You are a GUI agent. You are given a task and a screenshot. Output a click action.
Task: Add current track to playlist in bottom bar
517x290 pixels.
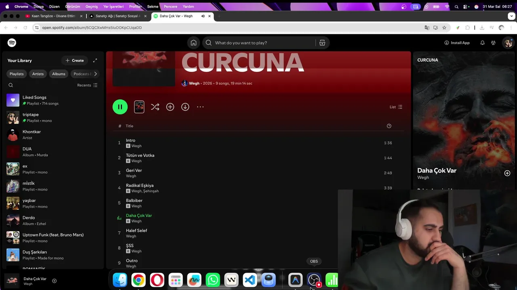pyautogui.click(x=54, y=281)
